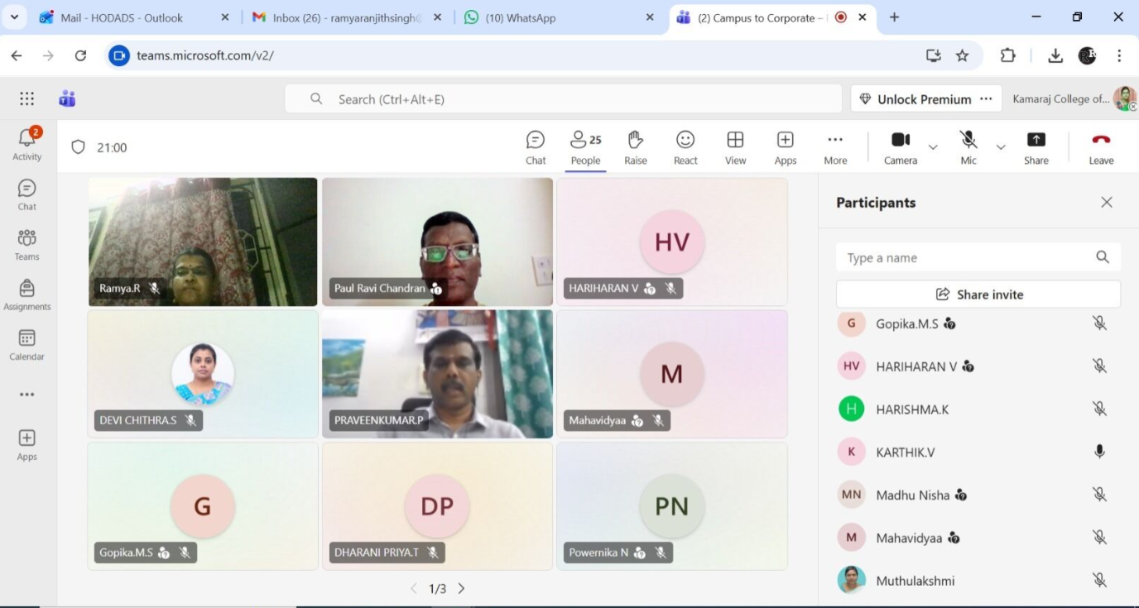Click the Share invite button
Screen dimensions: 1139x608
978,294
